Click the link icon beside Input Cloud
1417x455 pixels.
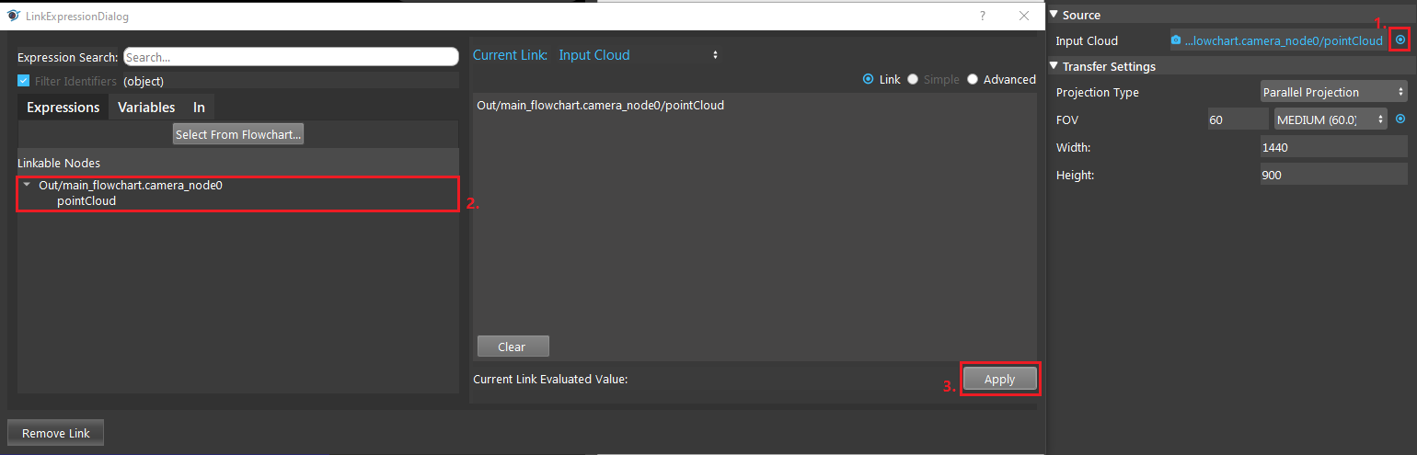click(1400, 40)
